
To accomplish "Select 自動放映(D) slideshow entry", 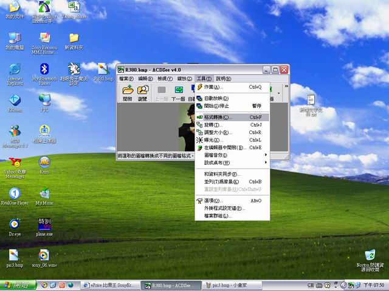I will tap(232, 98).
